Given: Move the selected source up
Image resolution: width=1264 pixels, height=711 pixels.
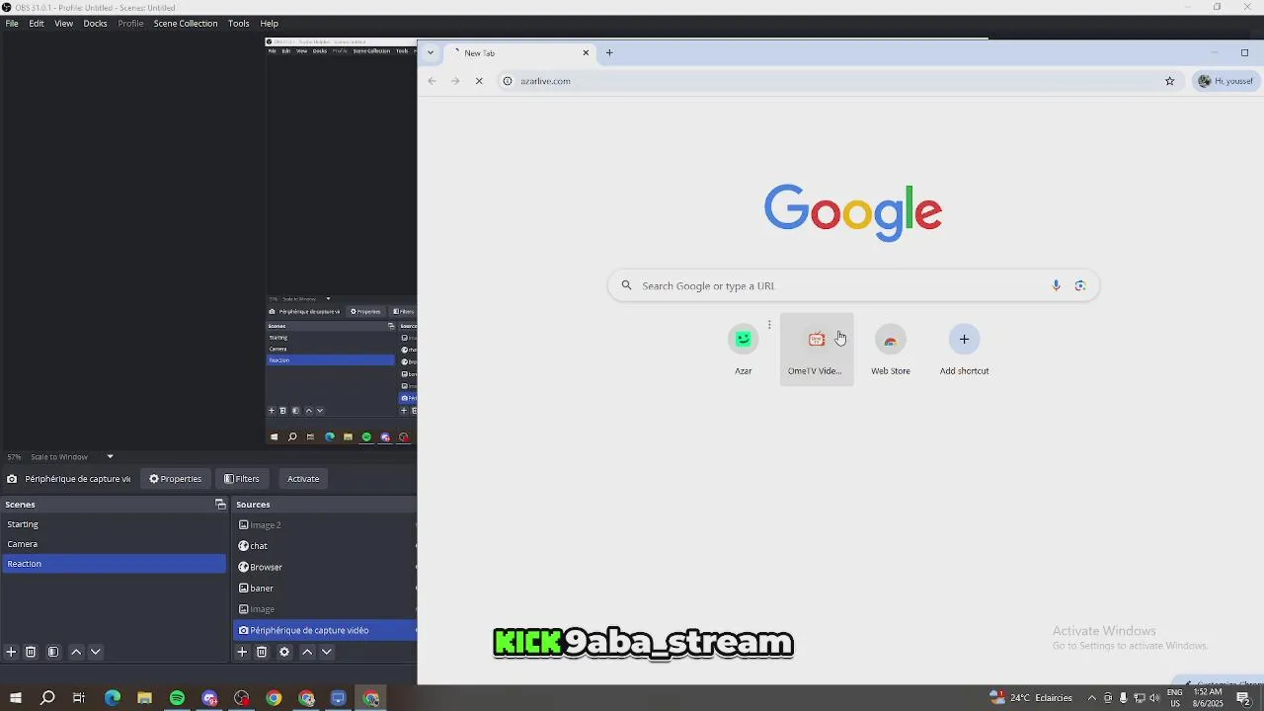Looking at the screenshot, I should pyautogui.click(x=307, y=652).
